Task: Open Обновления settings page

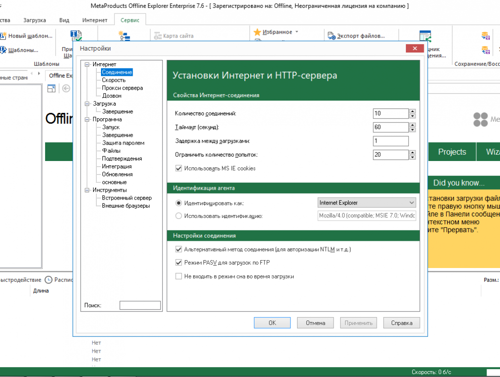Action: tap(117, 174)
